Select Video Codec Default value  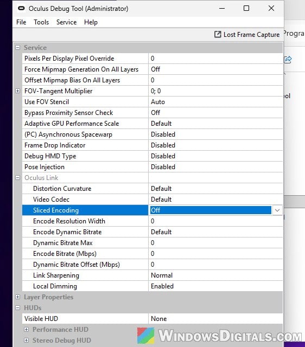(x=215, y=200)
